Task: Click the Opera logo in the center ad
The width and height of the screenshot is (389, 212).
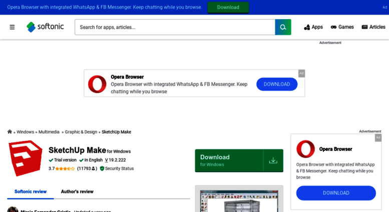Action: [97, 84]
